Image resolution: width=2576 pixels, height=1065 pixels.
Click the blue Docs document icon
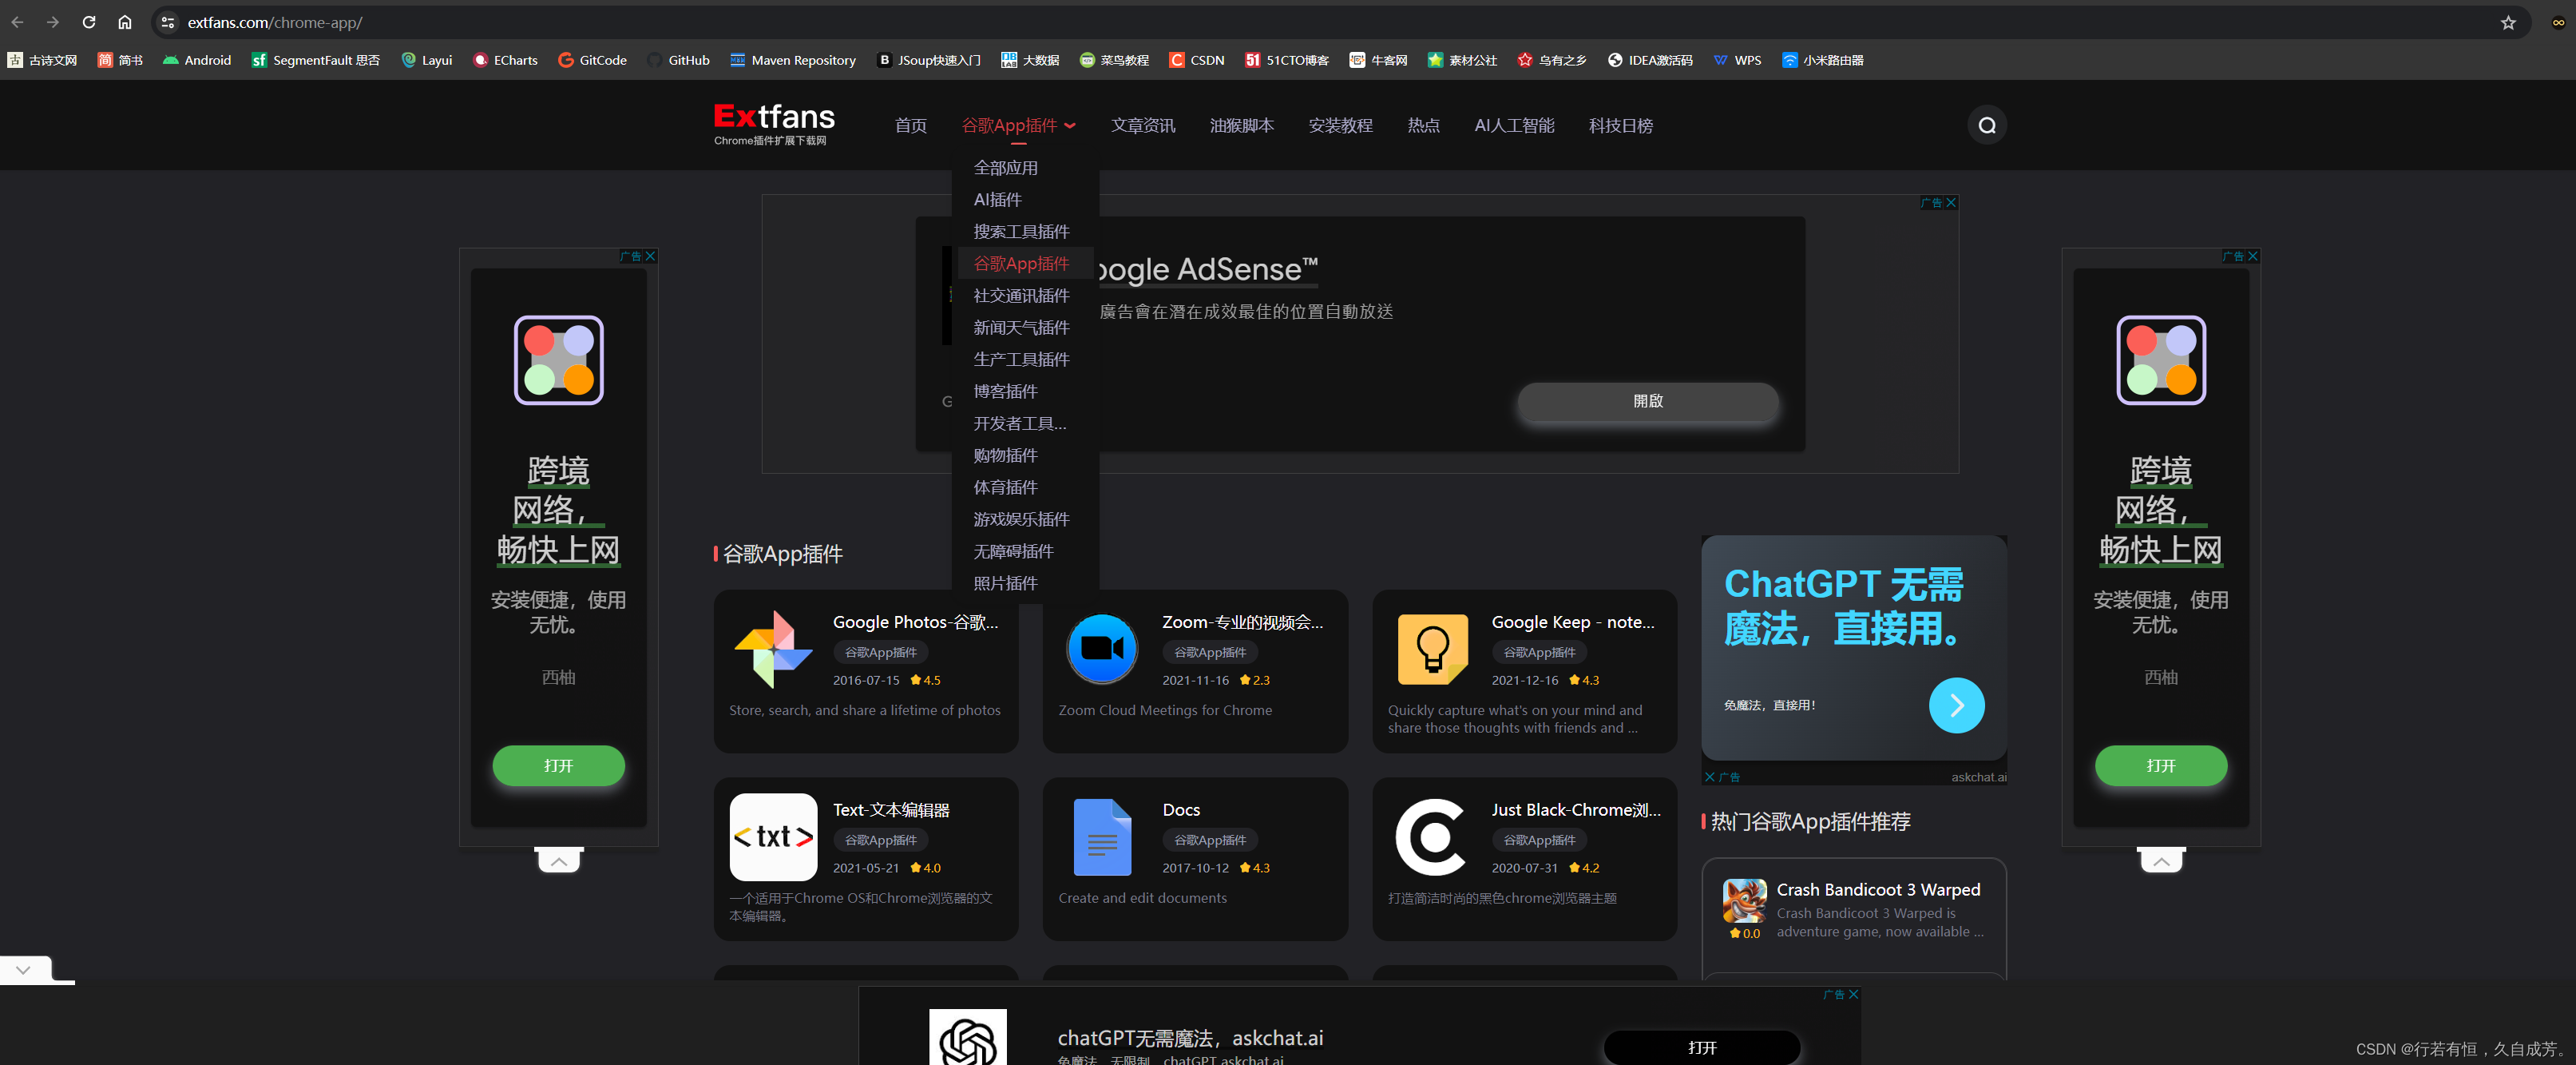click(x=1102, y=836)
